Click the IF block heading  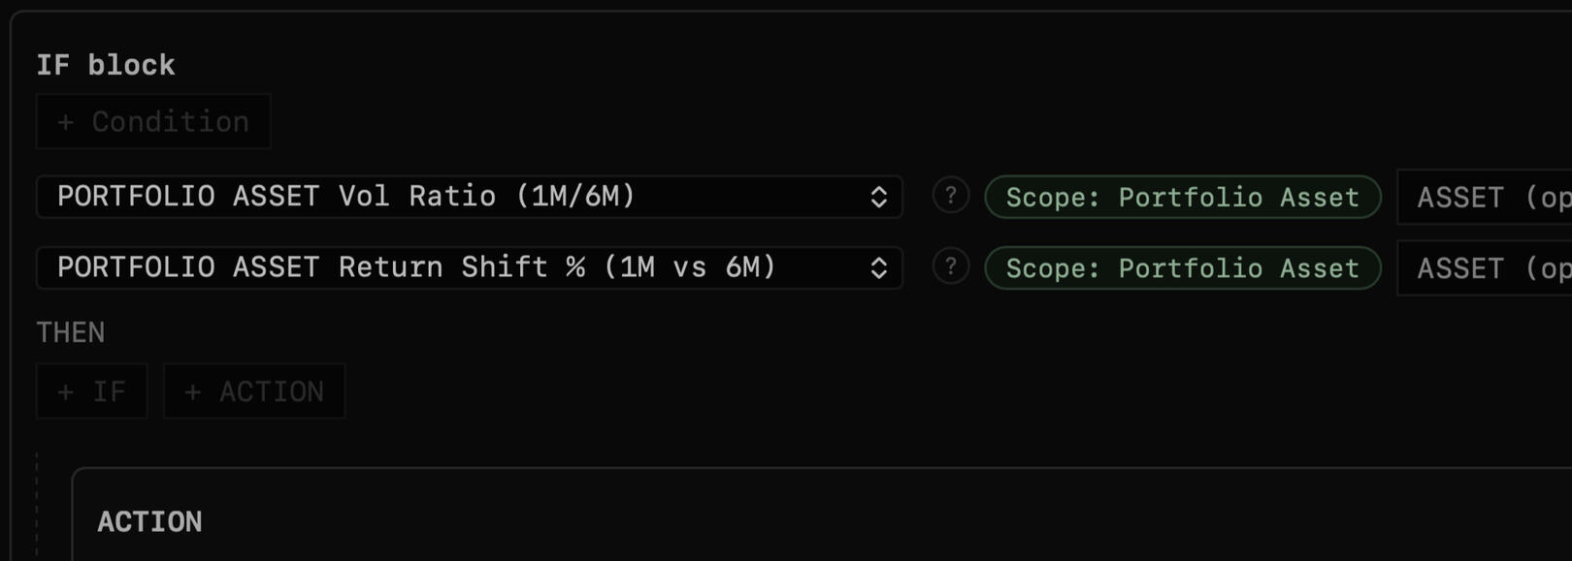click(x=106, y=65)
